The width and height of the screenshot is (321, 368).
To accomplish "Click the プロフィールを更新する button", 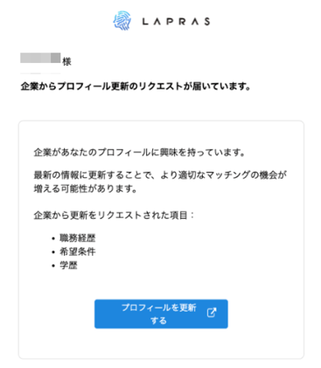I will click(x=161, y=314).
